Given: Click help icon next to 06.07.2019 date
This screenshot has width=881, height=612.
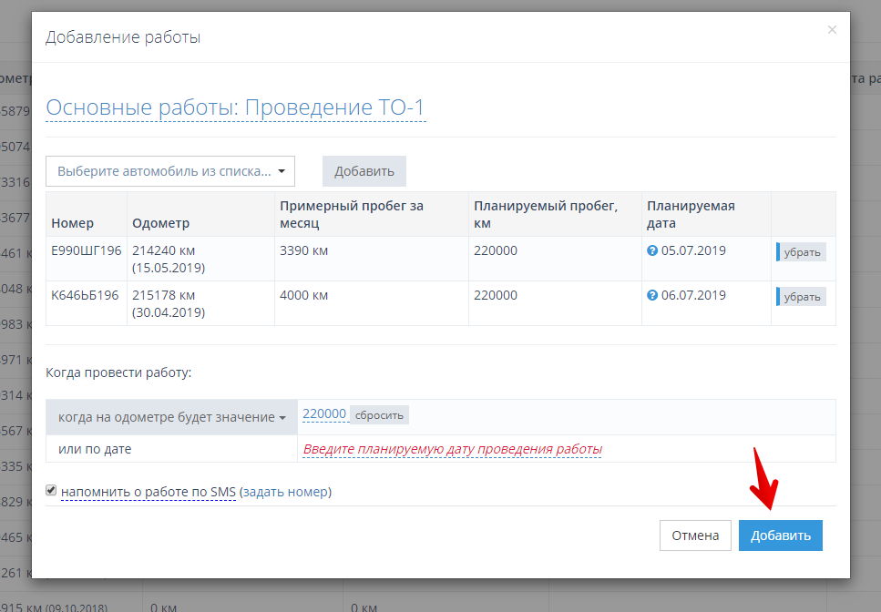Looking at the screenshot, I should coord(652,295).
